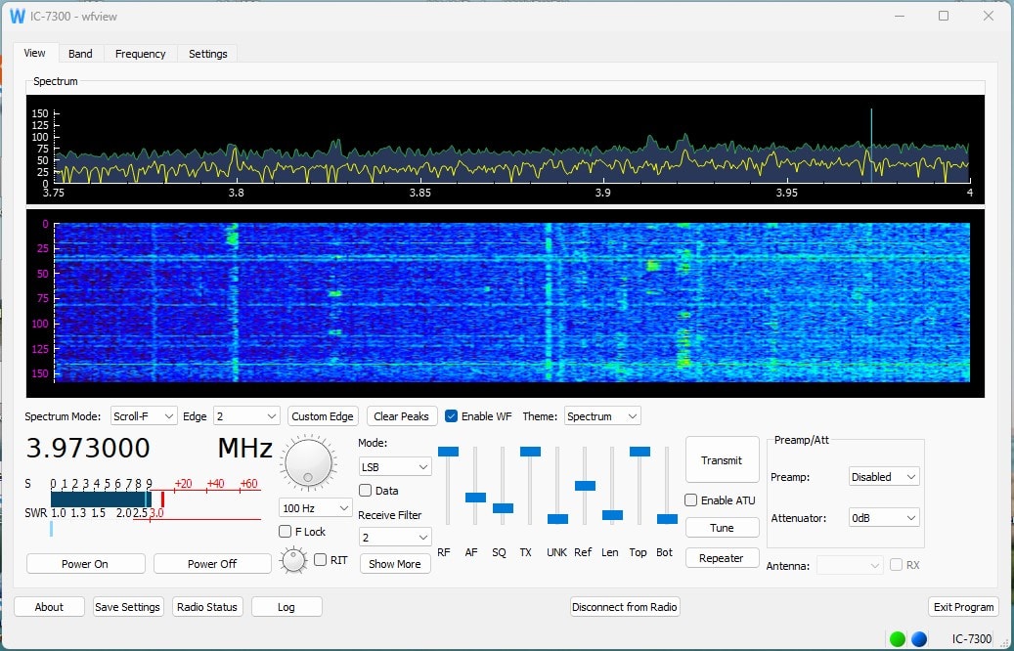The image size is (1014, 651).
Task: Switch to the Band tab
Action: point(80,54)
